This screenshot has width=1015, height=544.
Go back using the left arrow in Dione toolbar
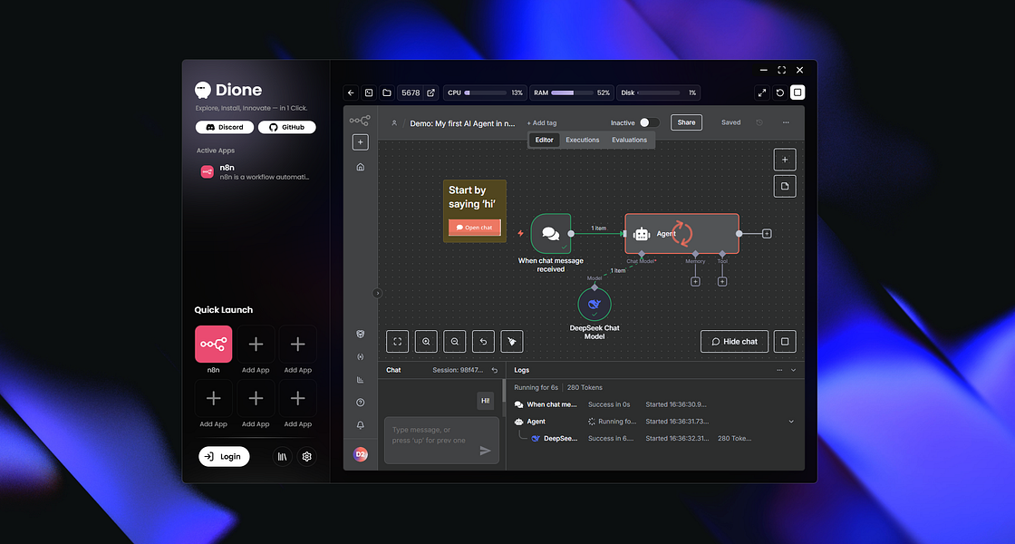pyautogui.click(x=351, y=92)
